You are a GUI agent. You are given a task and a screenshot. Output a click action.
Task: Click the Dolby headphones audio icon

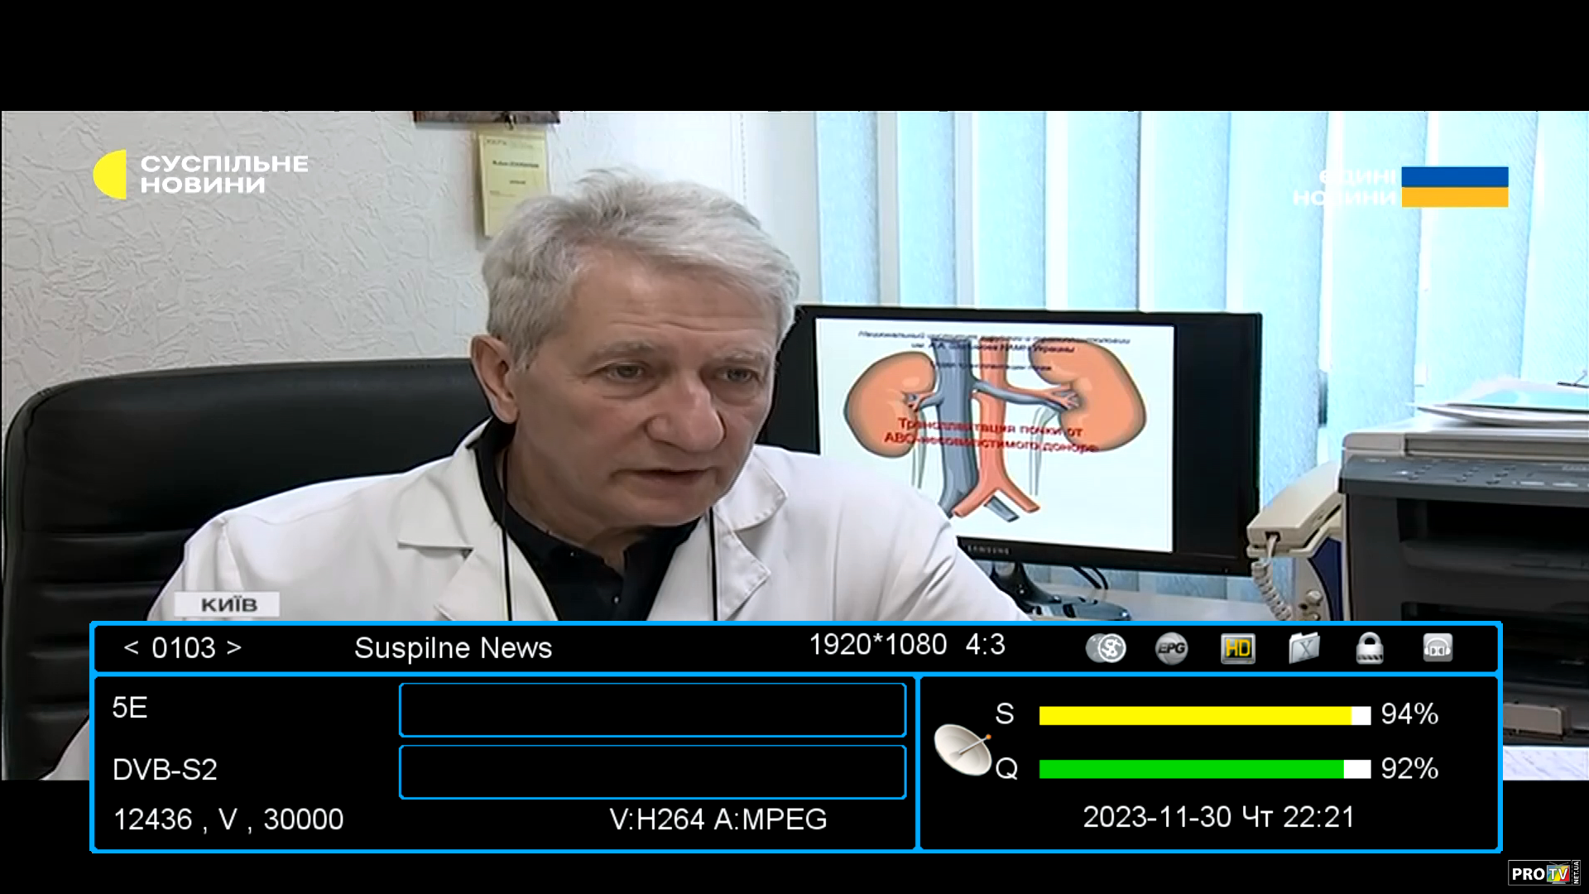pyautogui.click(x=1438, y=648)
